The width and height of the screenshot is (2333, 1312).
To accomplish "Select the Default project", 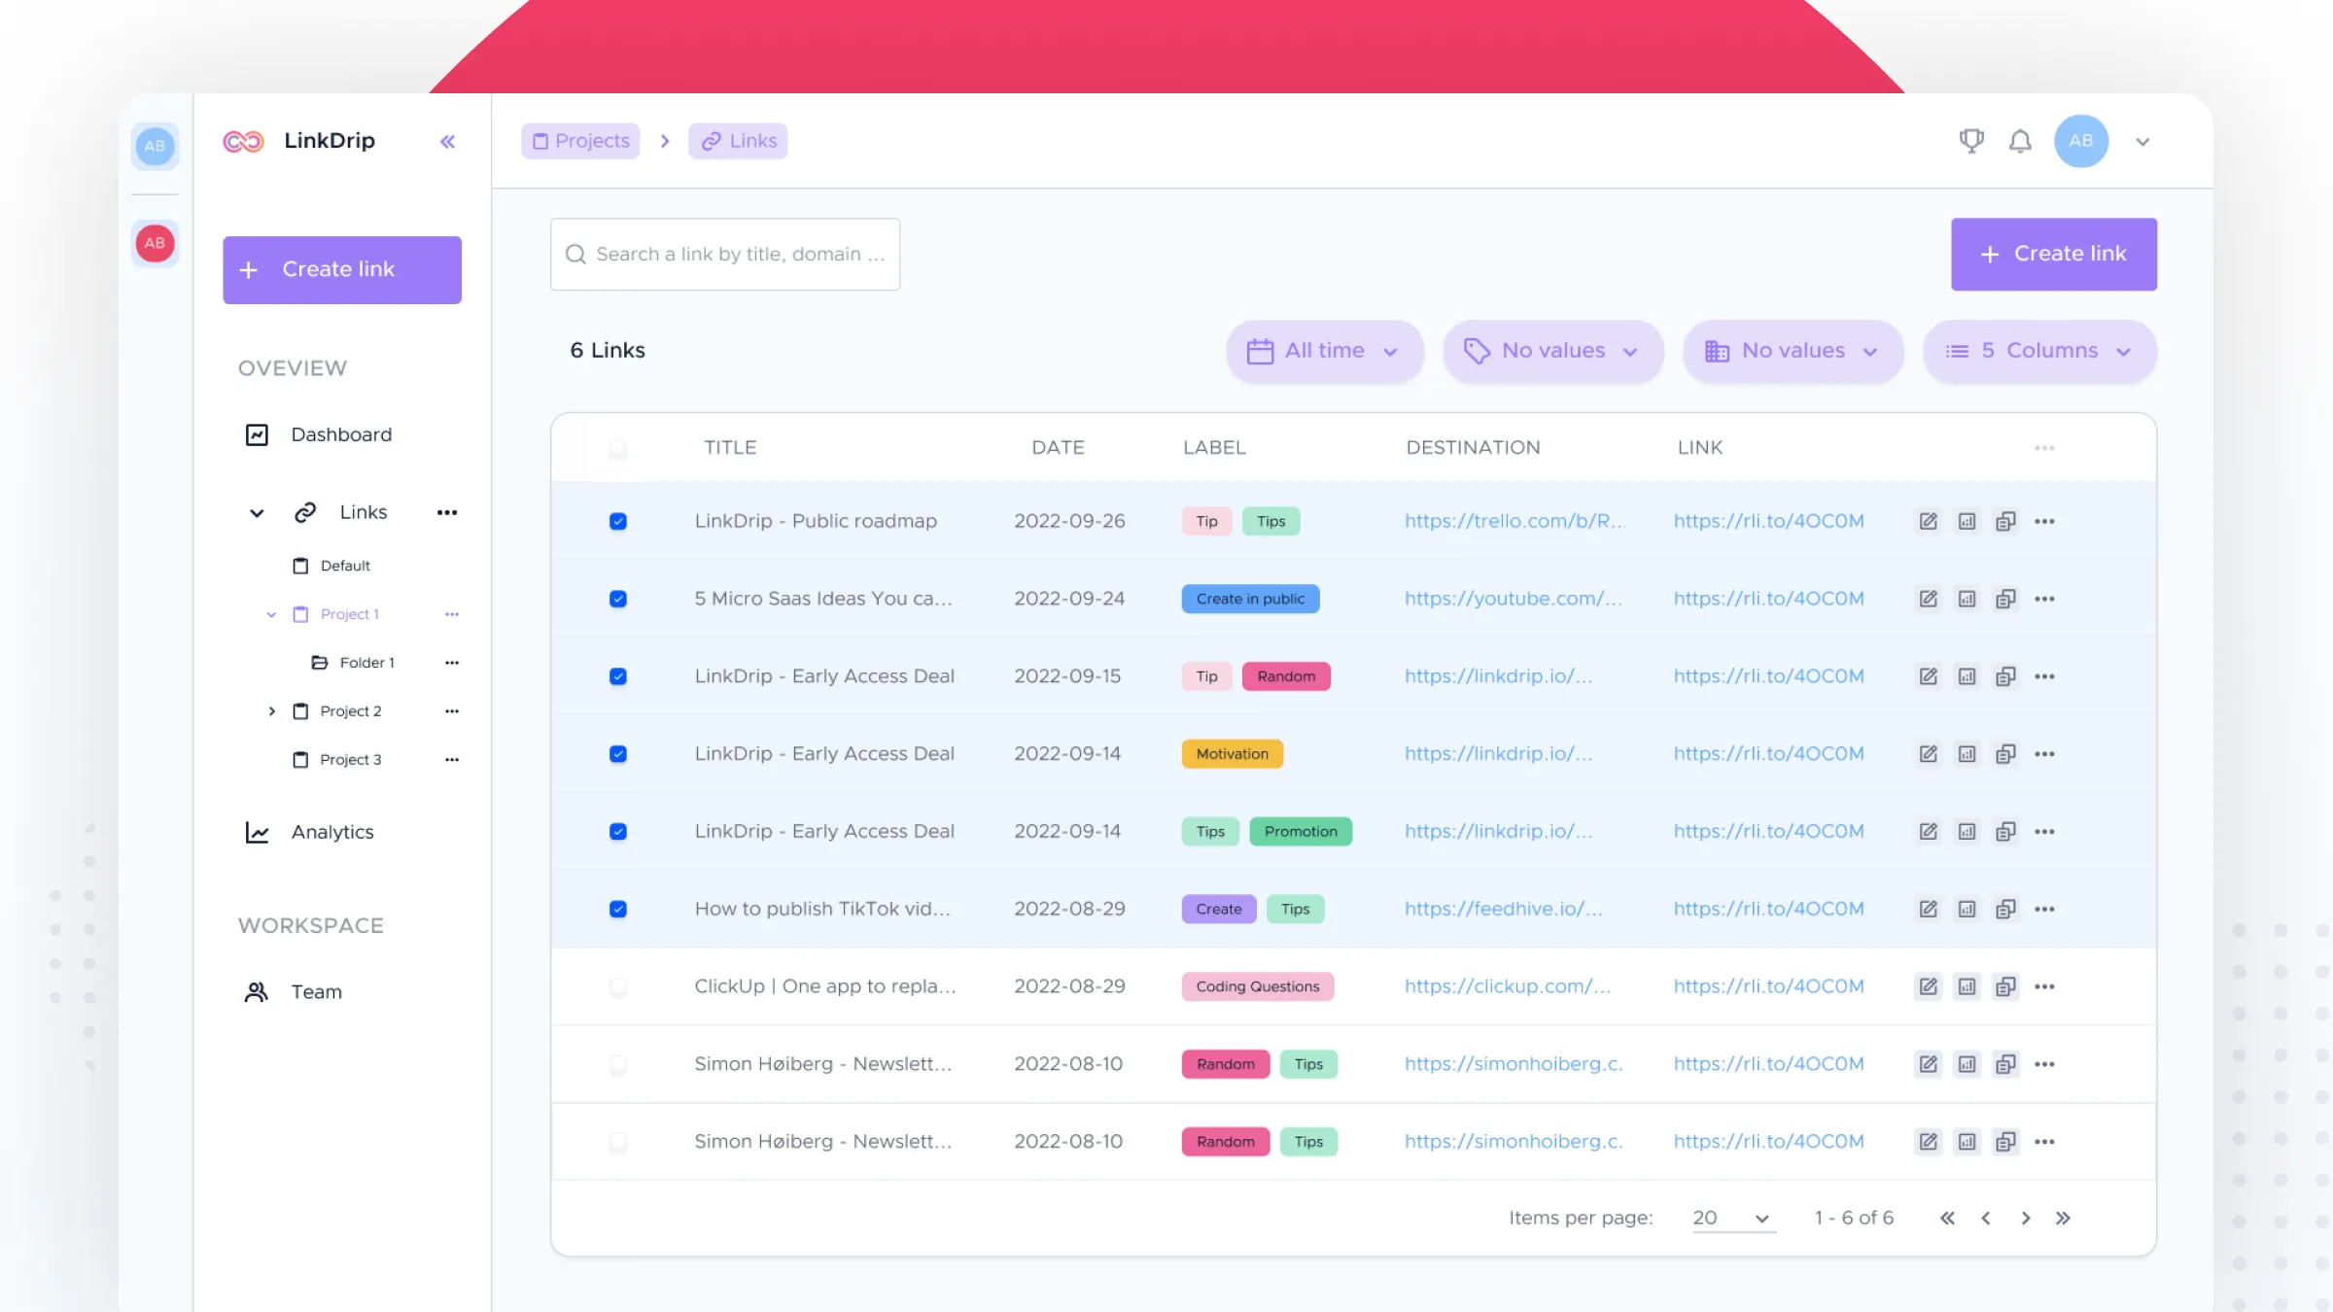I will pos(345,566).
